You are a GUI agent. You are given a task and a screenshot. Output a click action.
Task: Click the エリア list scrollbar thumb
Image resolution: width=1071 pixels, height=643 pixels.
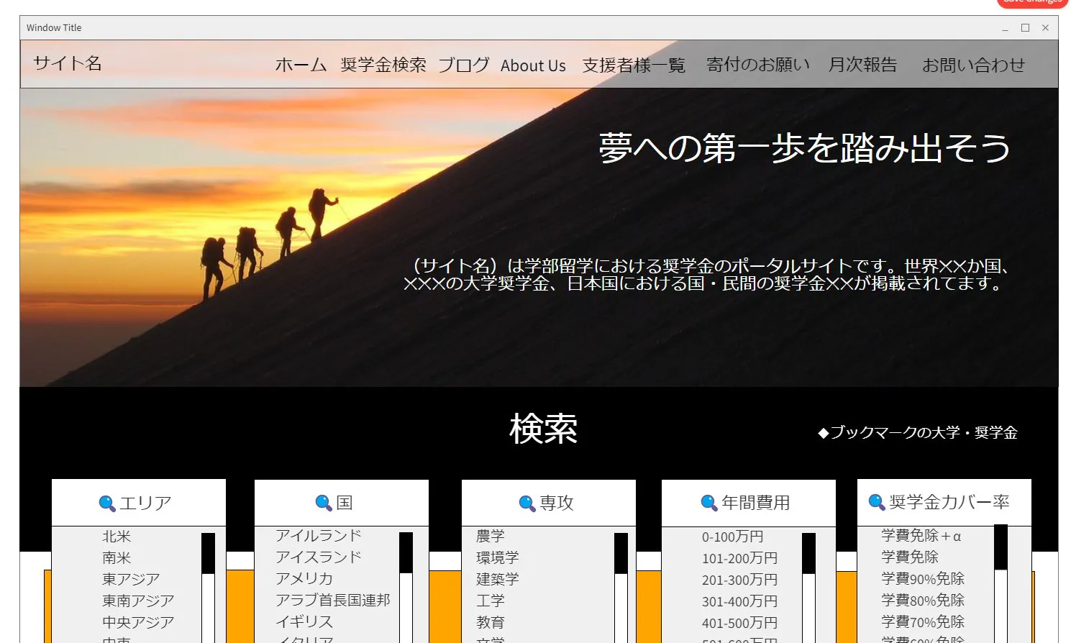(208, 552)
